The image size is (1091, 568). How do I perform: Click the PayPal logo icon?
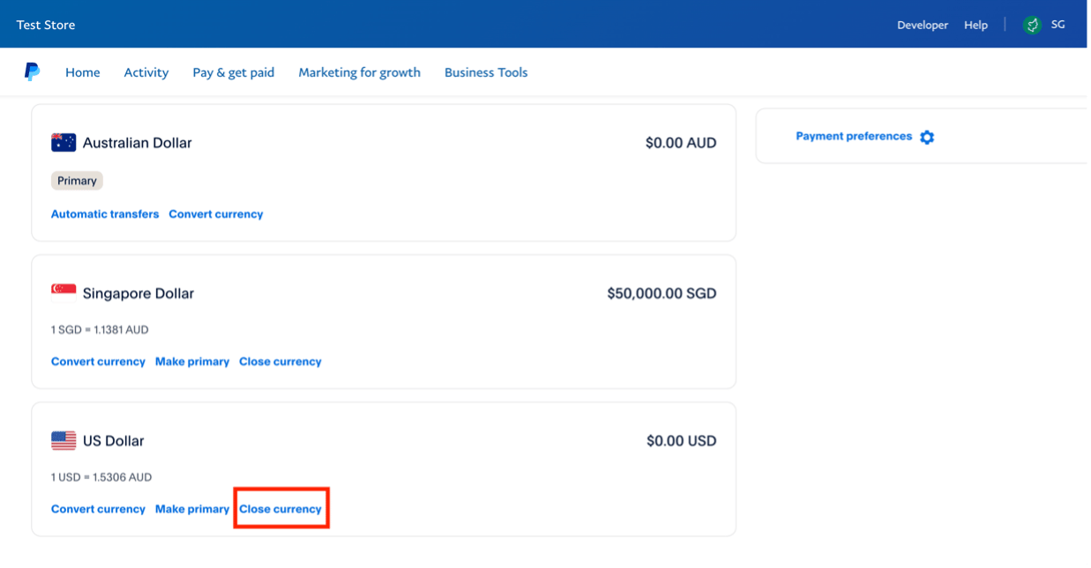(x=32, y=72)
